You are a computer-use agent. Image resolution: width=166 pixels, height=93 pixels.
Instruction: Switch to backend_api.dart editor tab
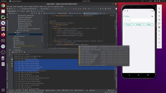click(76, 13)
